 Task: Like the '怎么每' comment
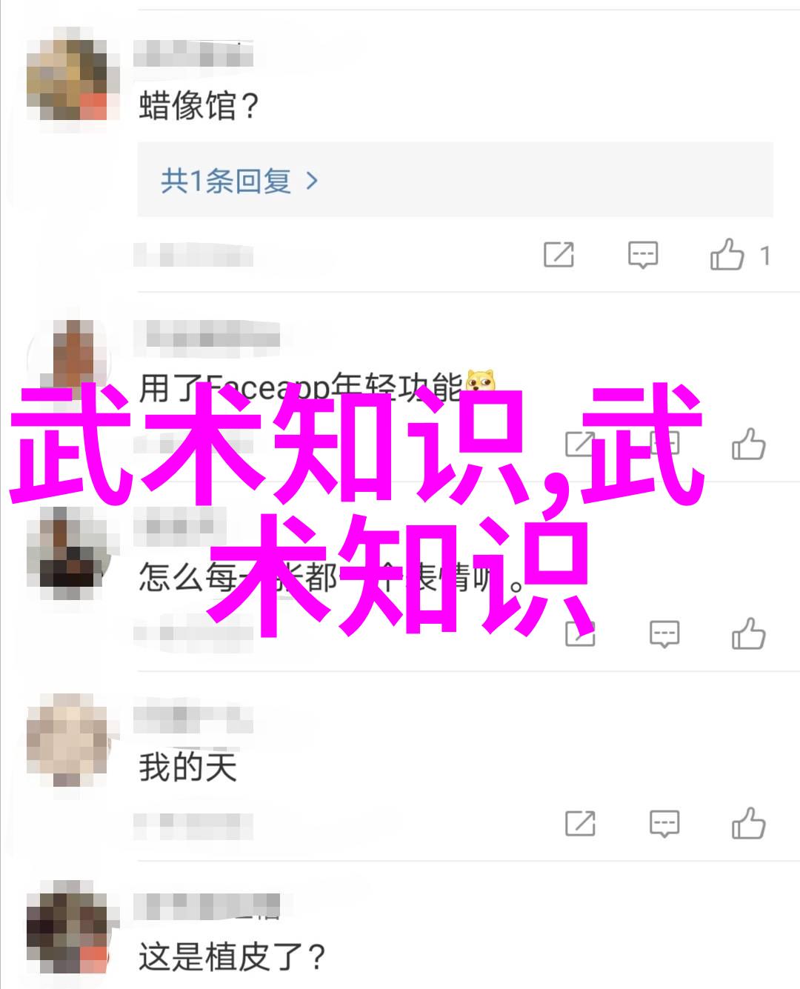748,634
